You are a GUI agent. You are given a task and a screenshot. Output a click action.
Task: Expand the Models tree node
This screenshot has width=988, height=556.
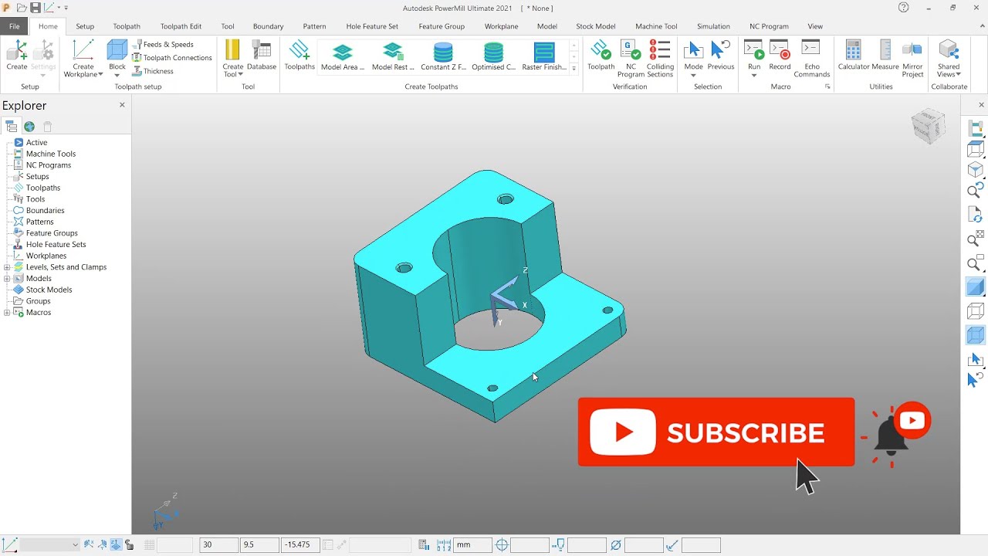pos(7,279)
